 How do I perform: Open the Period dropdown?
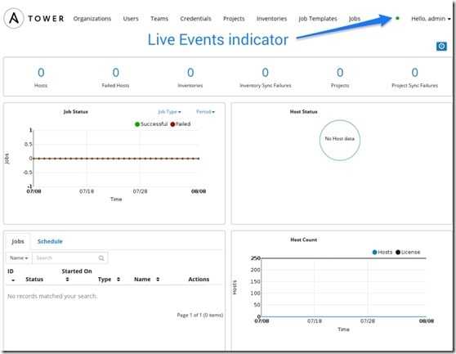pos(205,112)
